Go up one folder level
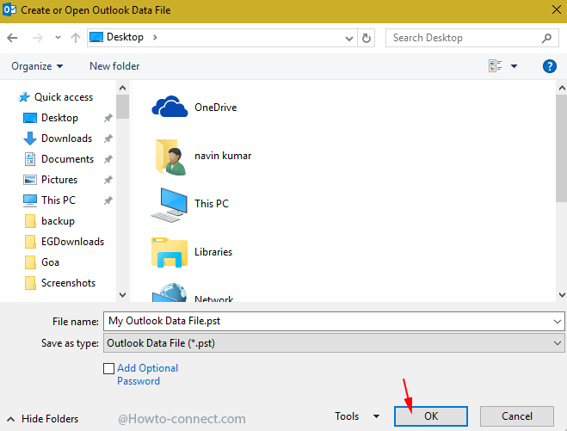 (x=76, y=38)
